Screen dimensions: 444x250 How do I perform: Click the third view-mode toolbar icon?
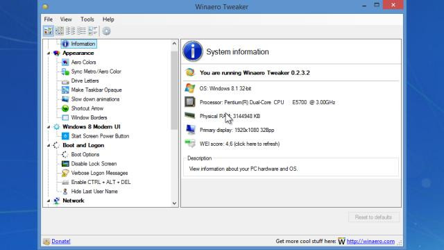pos(70,31)
